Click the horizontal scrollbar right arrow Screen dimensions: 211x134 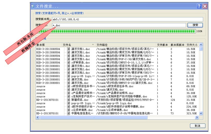click(x=197, y=118)
